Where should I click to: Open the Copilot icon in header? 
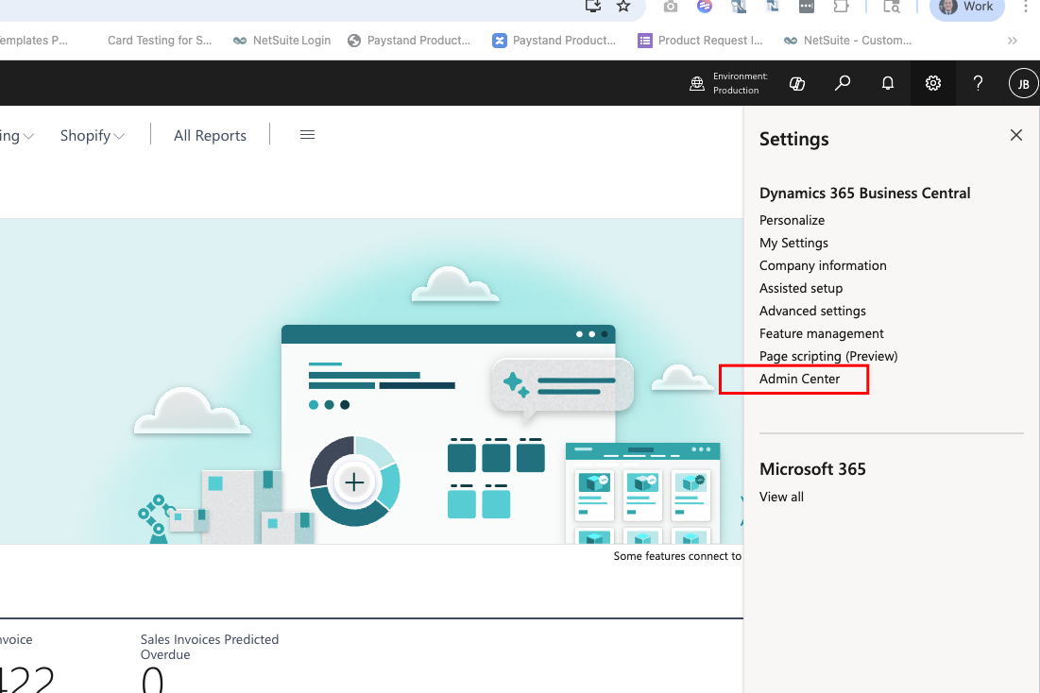pyautogui.click(x=797, y=83)
